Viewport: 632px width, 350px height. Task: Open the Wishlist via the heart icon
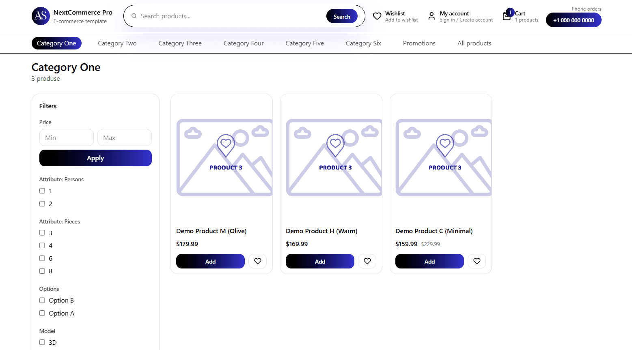pos(377,16)
